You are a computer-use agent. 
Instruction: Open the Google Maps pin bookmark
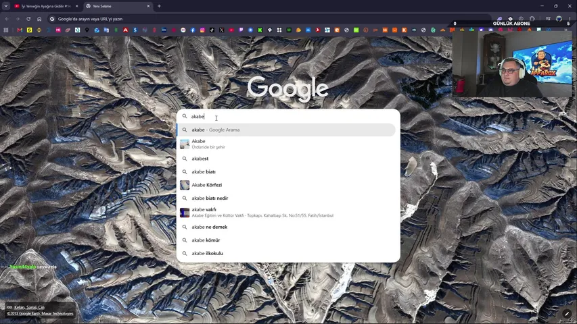click(87, 30)
